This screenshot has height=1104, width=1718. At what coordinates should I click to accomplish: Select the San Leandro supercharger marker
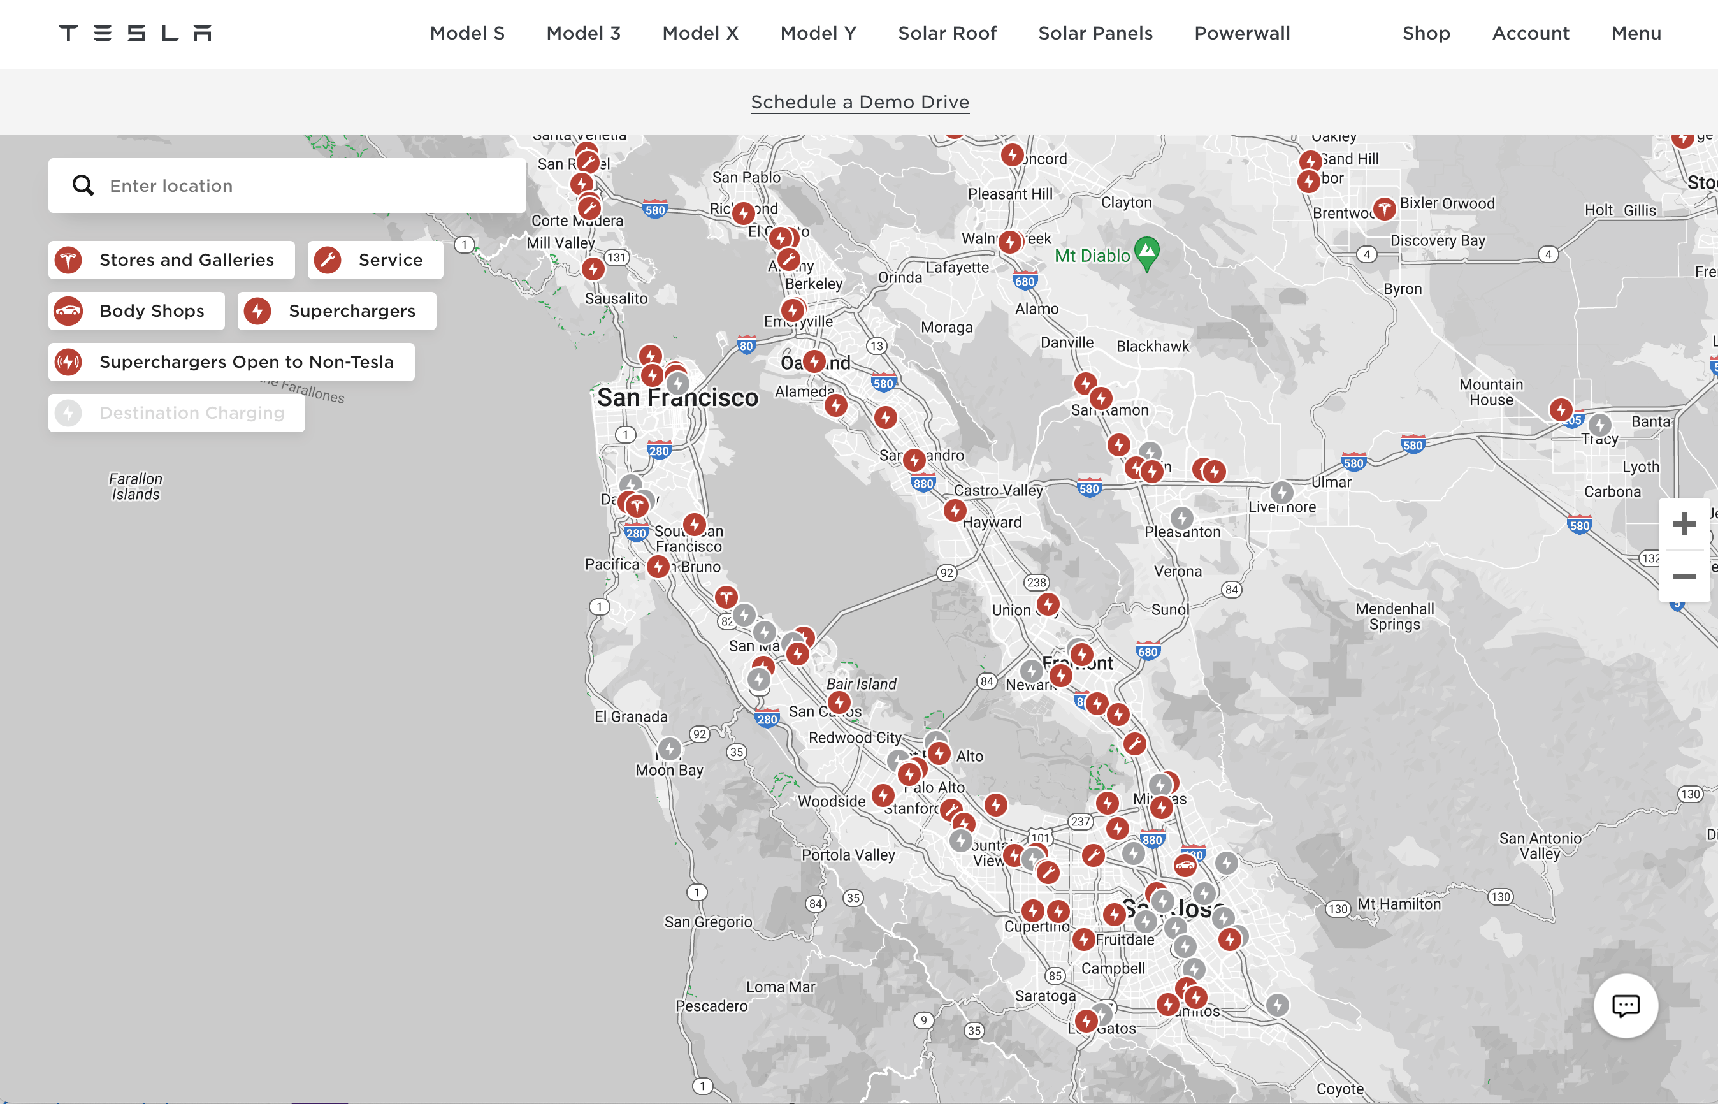914,460
